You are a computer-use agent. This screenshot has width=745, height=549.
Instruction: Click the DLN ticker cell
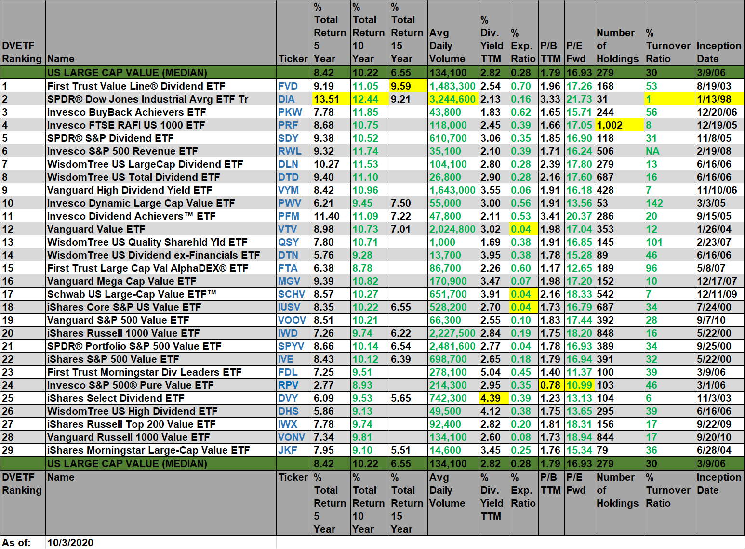click(x=294, y=164)
